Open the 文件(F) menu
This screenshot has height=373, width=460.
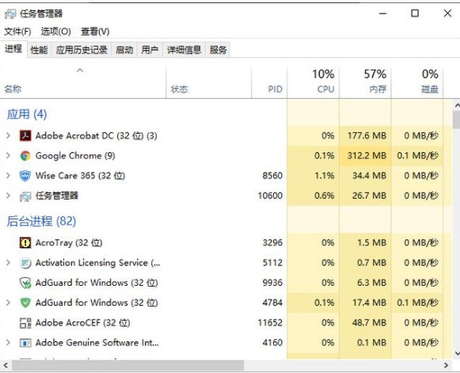17,32
